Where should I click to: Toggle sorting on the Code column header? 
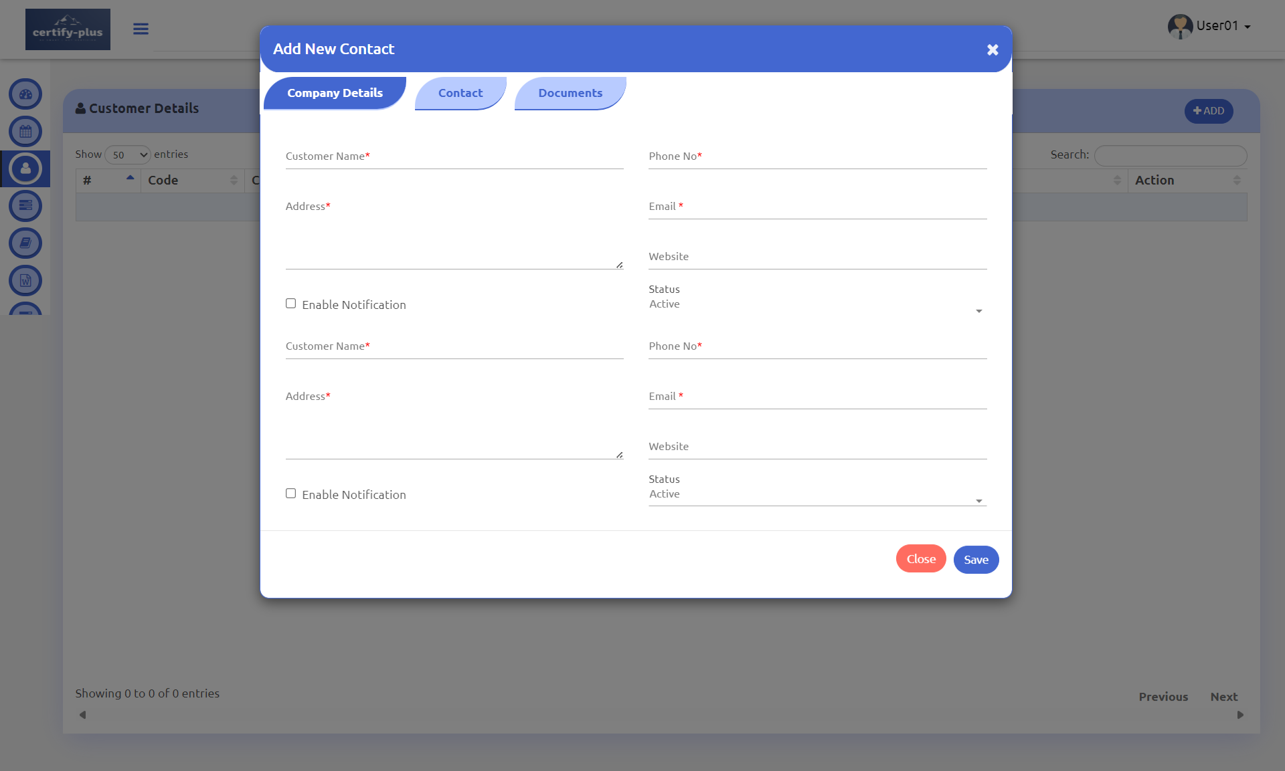coord(191,180)
